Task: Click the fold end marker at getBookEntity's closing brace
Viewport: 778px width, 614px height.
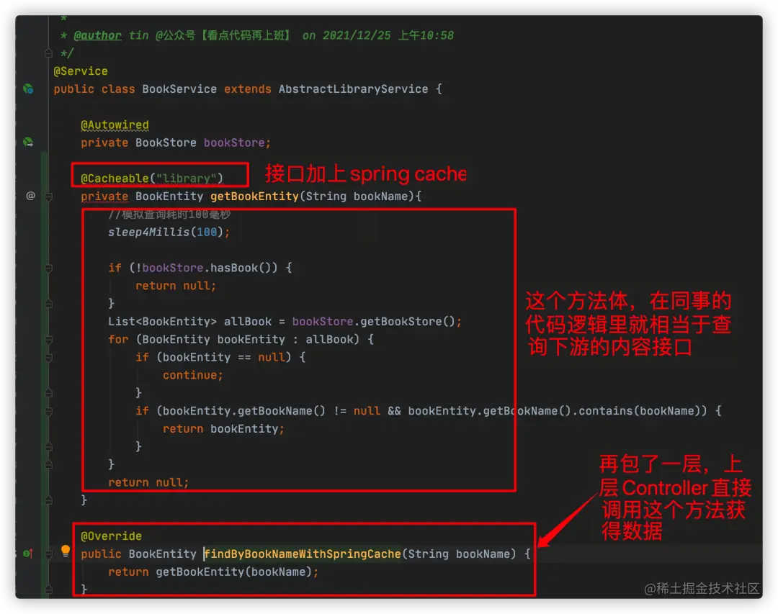Action: (49, 500)
